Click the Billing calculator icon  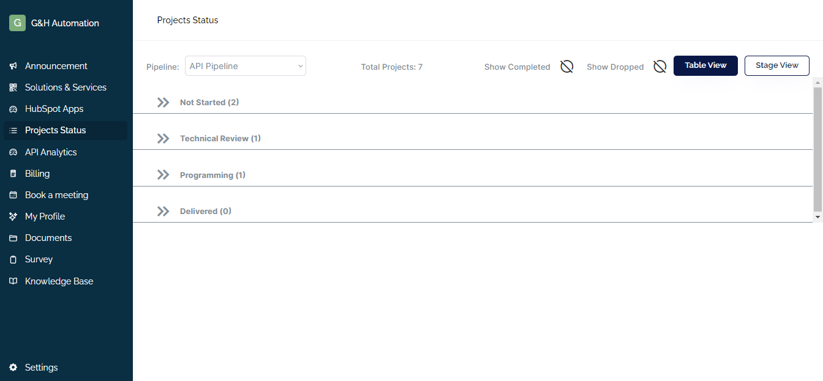[13, 174]
